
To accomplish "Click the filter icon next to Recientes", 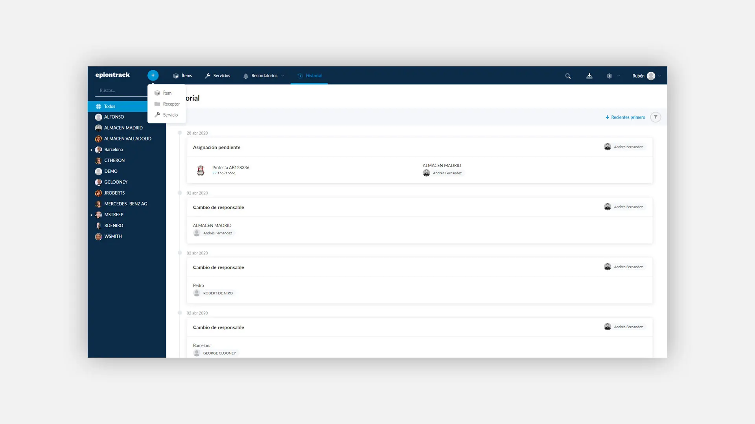I will tap(656, 117).
